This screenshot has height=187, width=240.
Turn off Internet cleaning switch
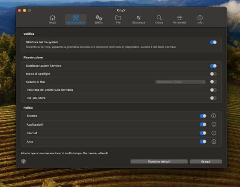coord(203,133)
